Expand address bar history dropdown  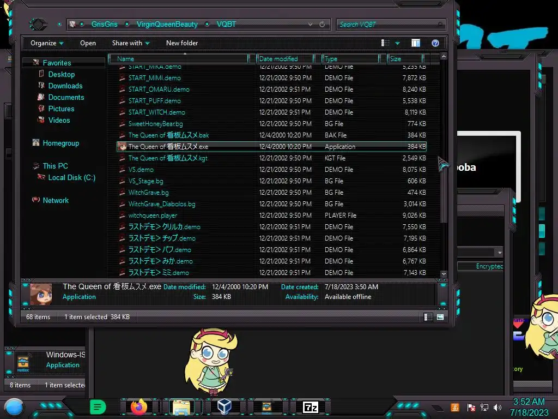pos(310,24)
